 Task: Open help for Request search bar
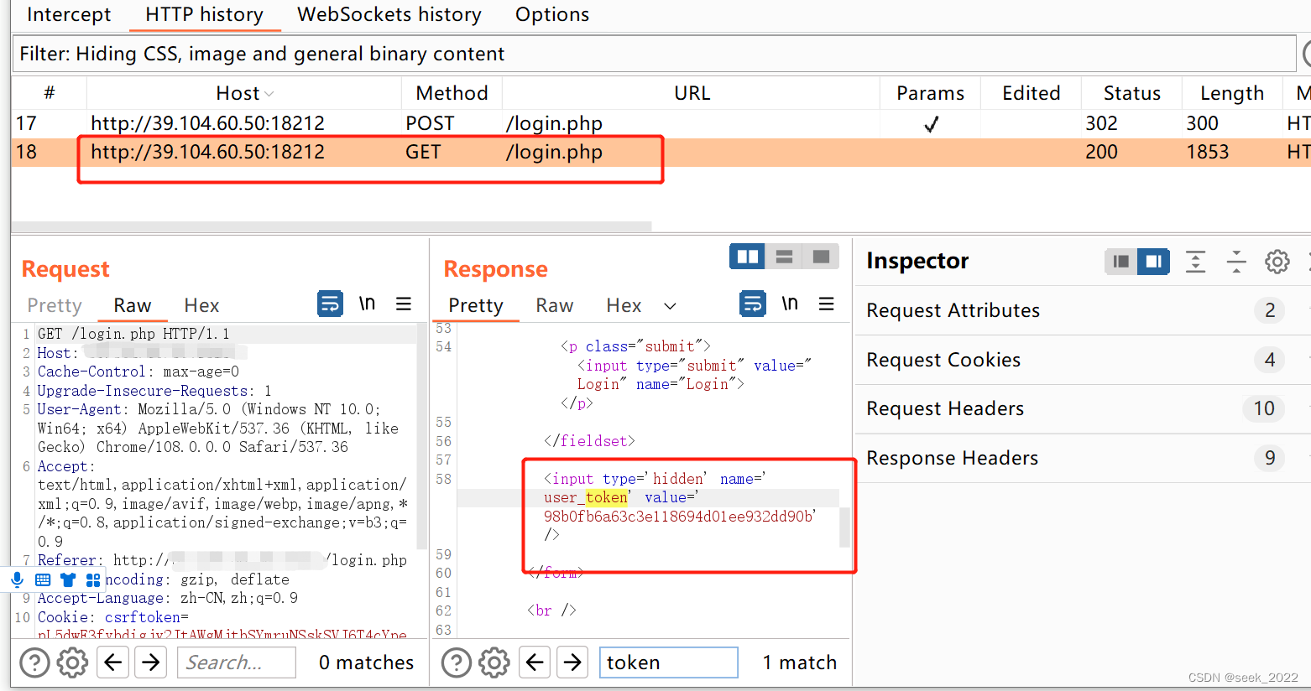click(x=34, y=662)
